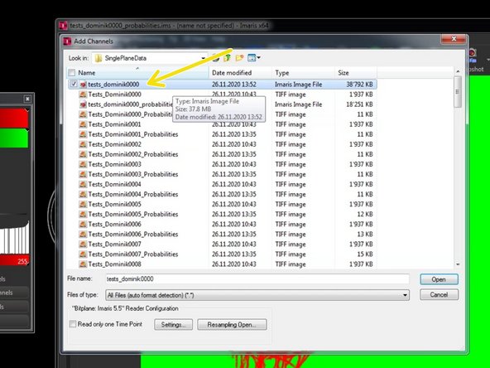Click TIFF icon of Tests_Dominik0000 (1'937 KB)
The width and height of the screenshot is (490, 368).
83,94
